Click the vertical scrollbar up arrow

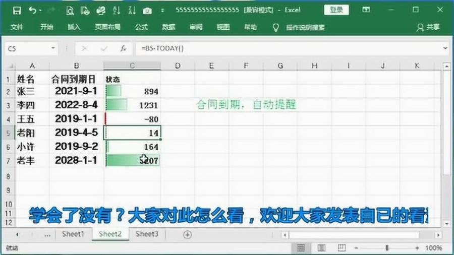coord(447,66)
